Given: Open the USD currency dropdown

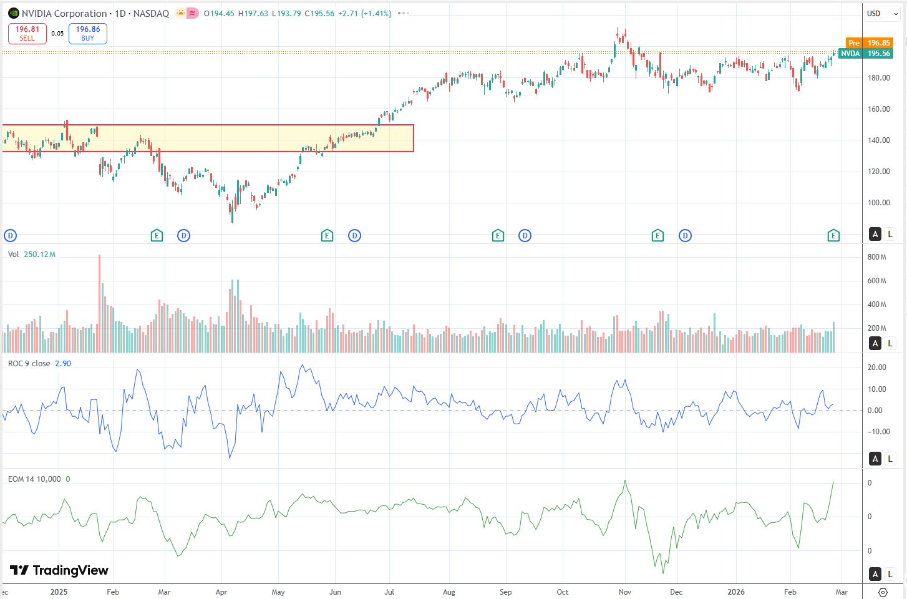Looking at the screenshot, I should point(882,13).
